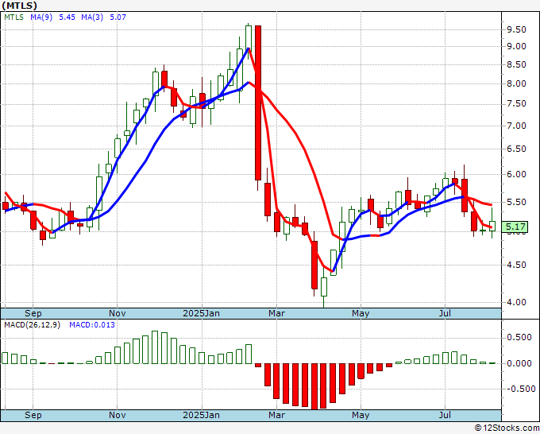Screen dimensions: 540x434
Task: Click the Mar label on price chart axis
Action: point(276,313)
